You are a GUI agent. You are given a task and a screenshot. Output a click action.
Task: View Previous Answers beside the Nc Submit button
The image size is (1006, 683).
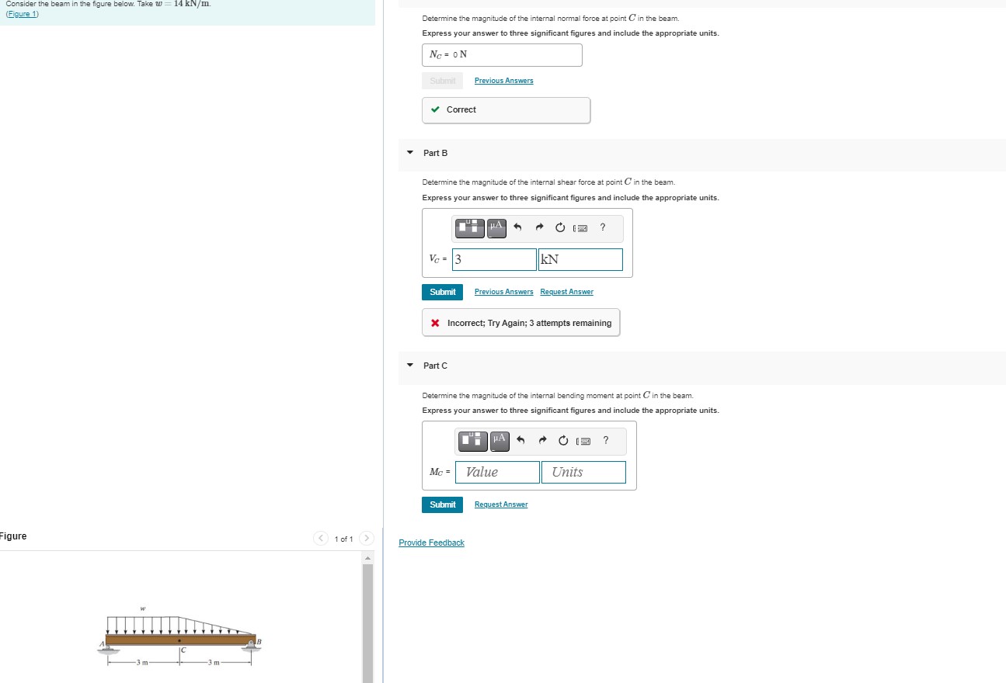coord(504,81)
